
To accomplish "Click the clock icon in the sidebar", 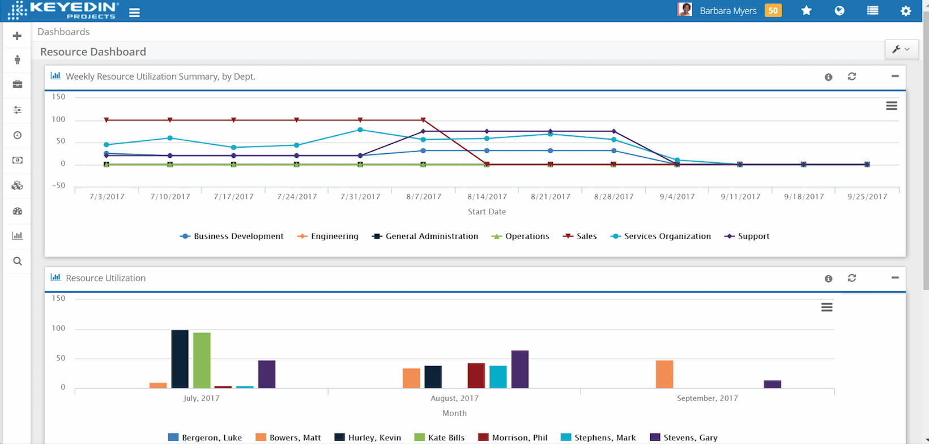I will [17, 135].
